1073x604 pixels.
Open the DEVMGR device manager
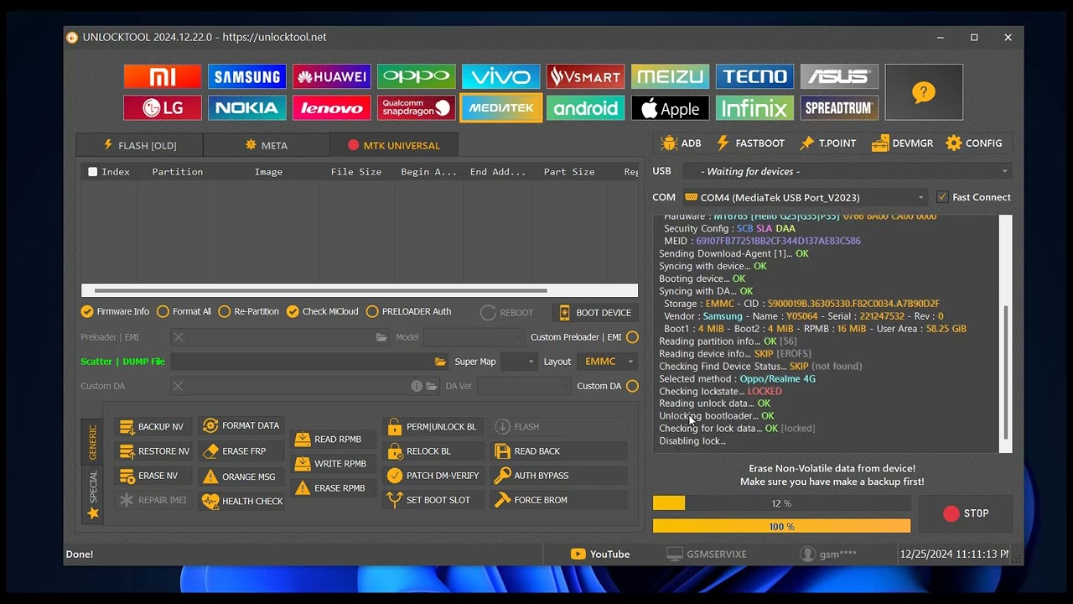(902, 143)
